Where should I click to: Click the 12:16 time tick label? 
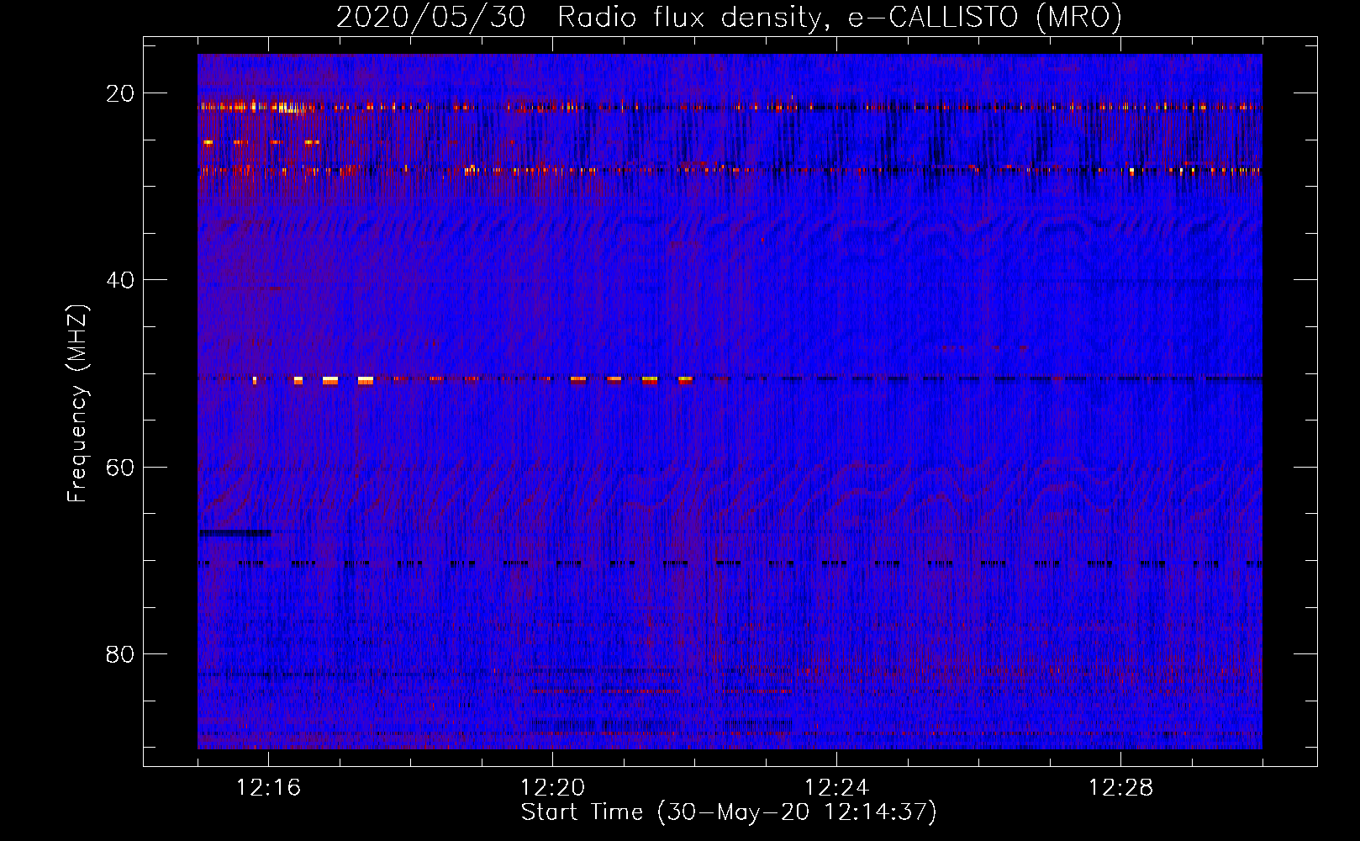[x=268, y=787]
